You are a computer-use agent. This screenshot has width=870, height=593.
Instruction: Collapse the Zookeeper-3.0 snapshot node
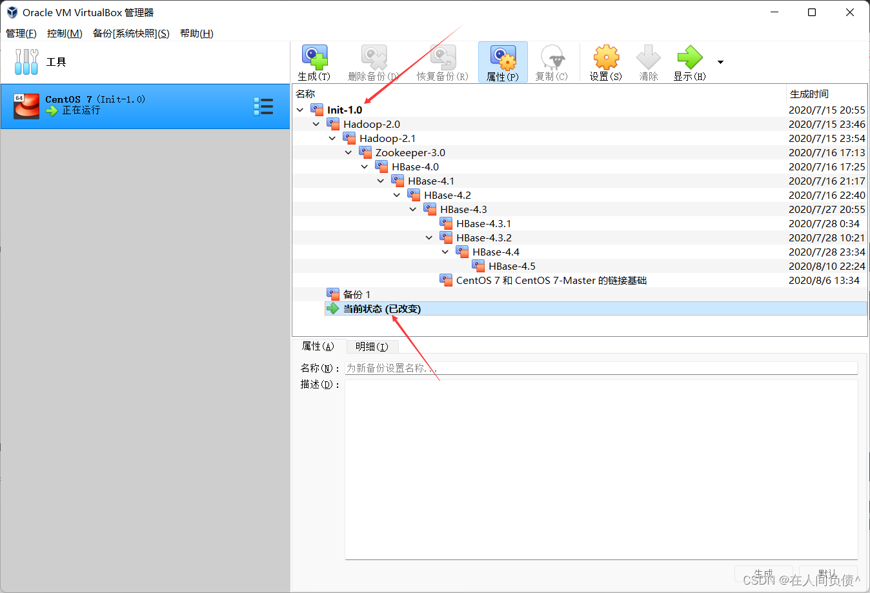(349, 152)
